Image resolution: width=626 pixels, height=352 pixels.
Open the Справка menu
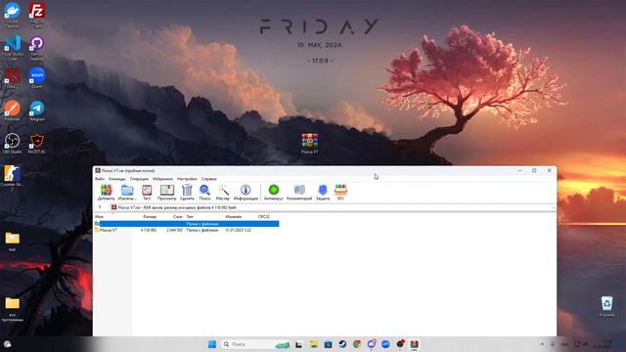[208, 179]
